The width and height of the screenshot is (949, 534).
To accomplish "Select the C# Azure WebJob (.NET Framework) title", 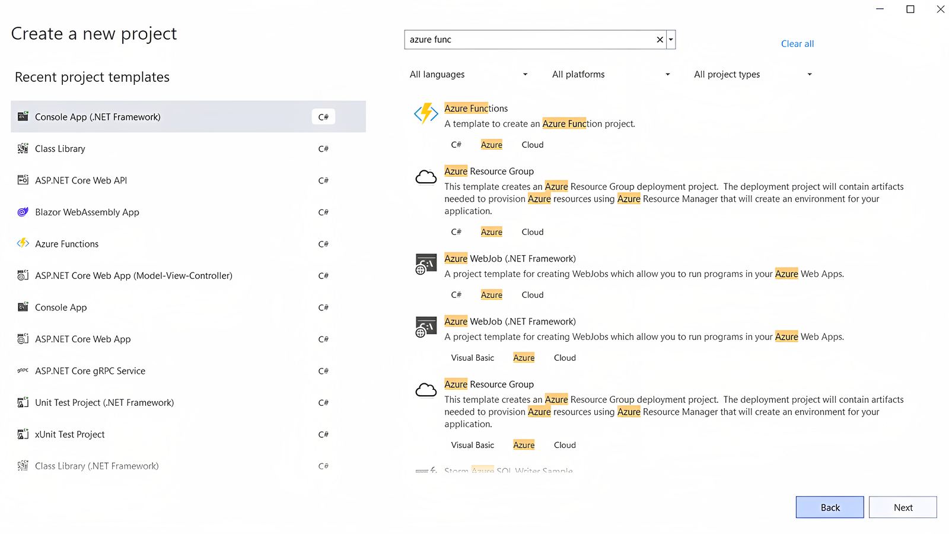I will [x=509, y=259].
